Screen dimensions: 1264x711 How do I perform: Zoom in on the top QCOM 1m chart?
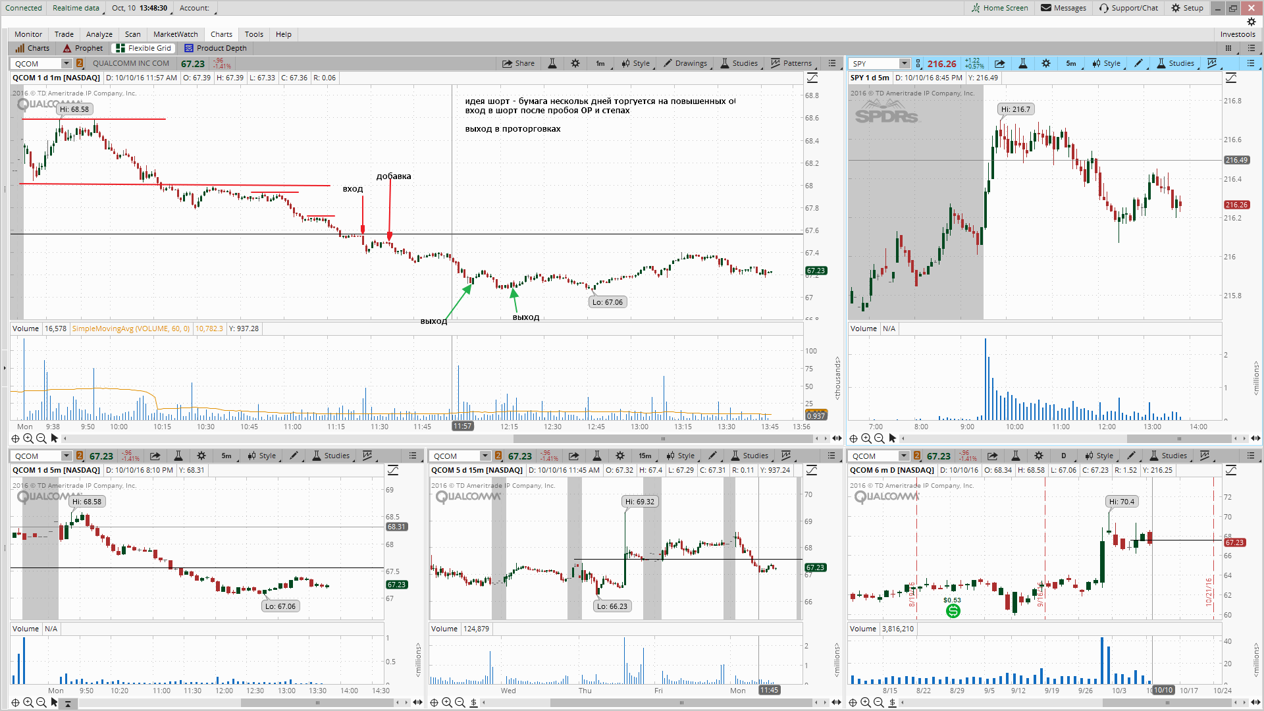tap(28, 438)
